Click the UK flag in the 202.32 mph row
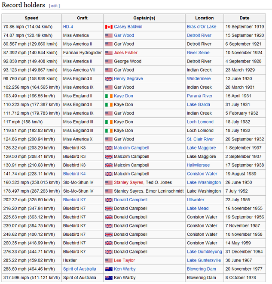 (x=109, y=200)
